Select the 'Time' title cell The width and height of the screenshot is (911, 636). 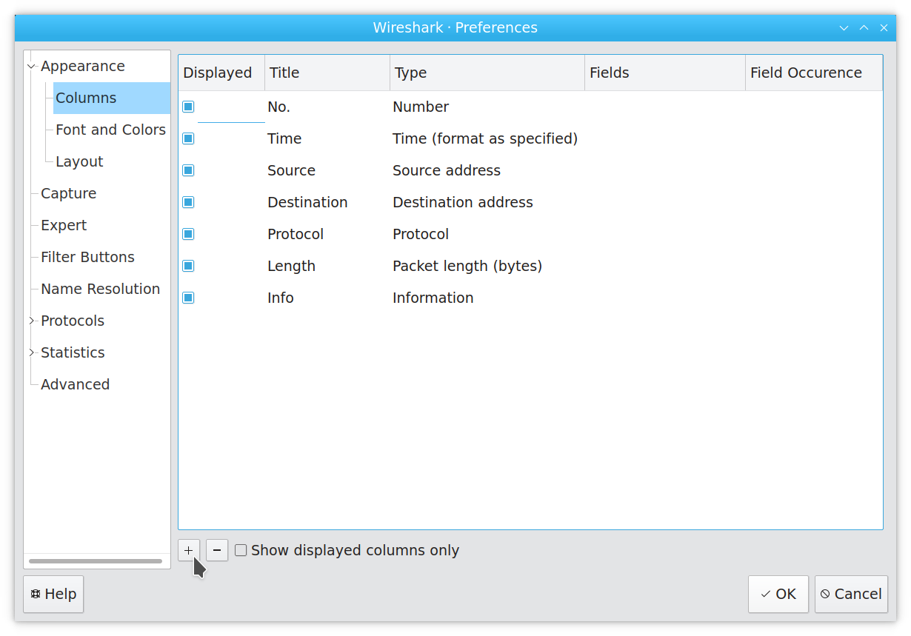pyautogui.click(x=327, y=138)
